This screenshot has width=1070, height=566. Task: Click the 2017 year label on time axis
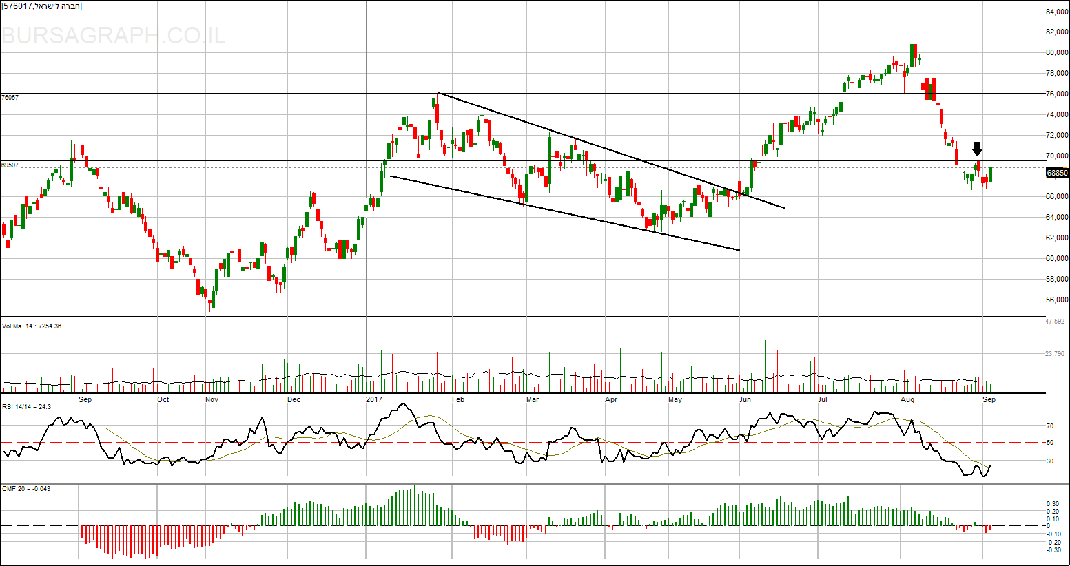[x=374, y=399]
